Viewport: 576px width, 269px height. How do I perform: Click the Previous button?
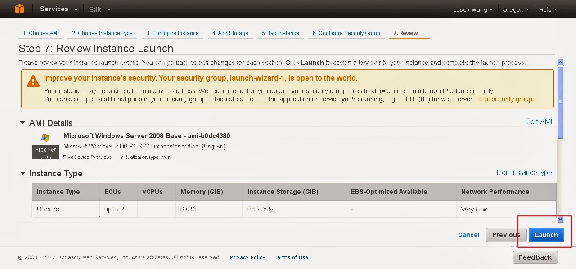click(506, 235)
